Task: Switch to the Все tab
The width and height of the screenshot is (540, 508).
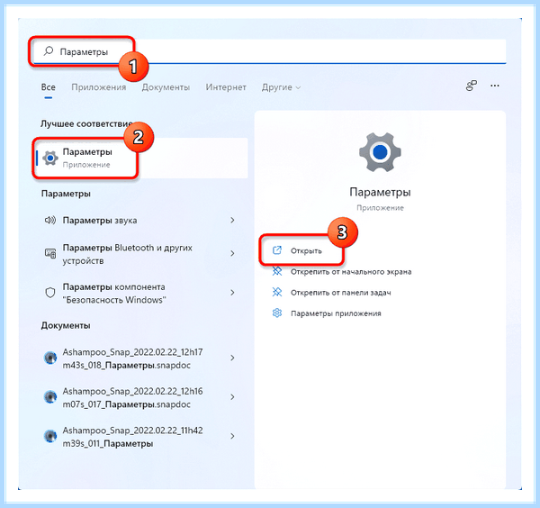Action: coord(49,87)
